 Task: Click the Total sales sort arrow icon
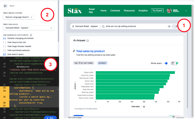144,107
